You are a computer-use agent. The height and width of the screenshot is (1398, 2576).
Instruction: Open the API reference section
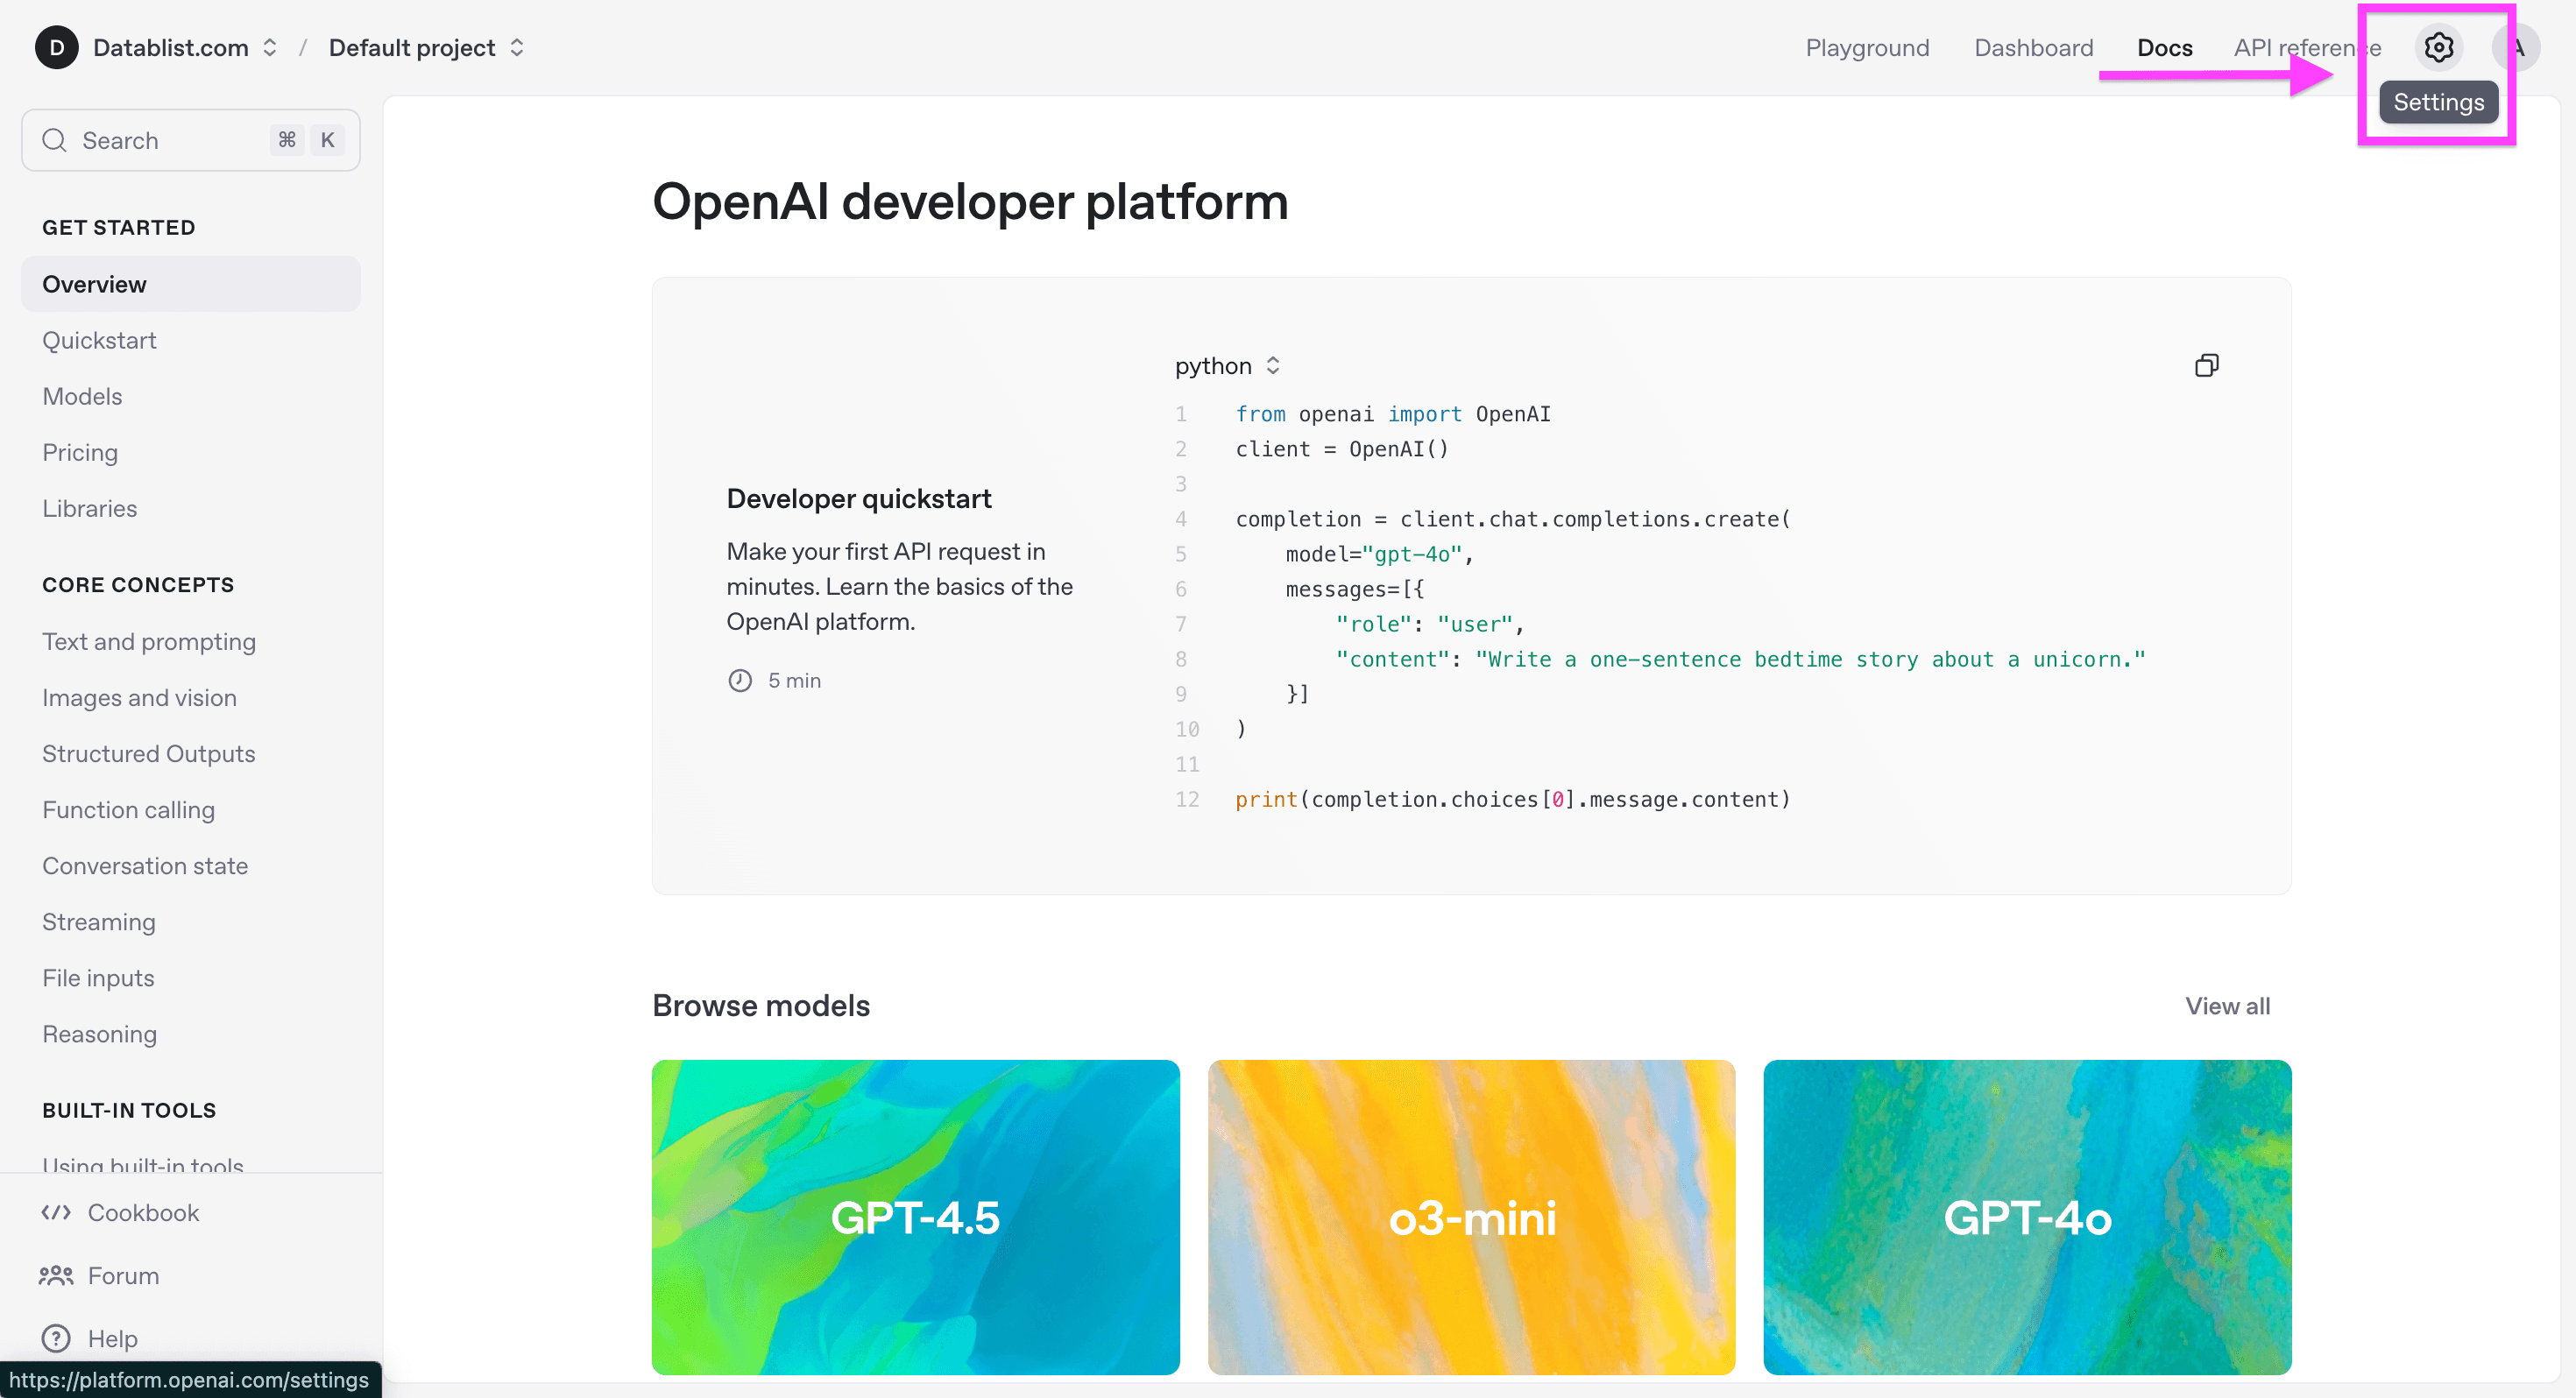pyautogui.click(x=2306, y=47)
